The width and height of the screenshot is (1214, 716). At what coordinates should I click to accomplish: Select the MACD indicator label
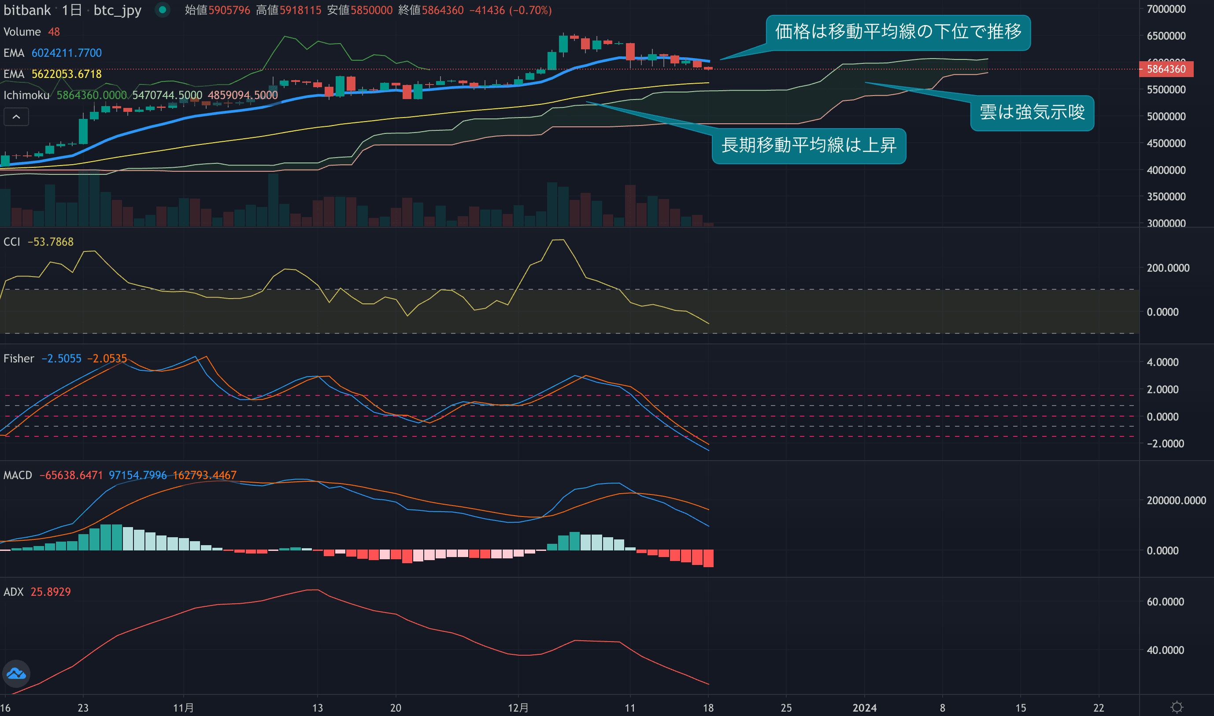18,475
